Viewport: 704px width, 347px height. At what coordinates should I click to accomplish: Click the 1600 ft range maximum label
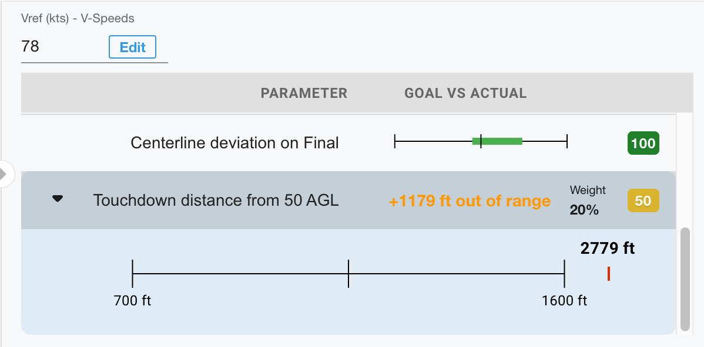point(564,301)
